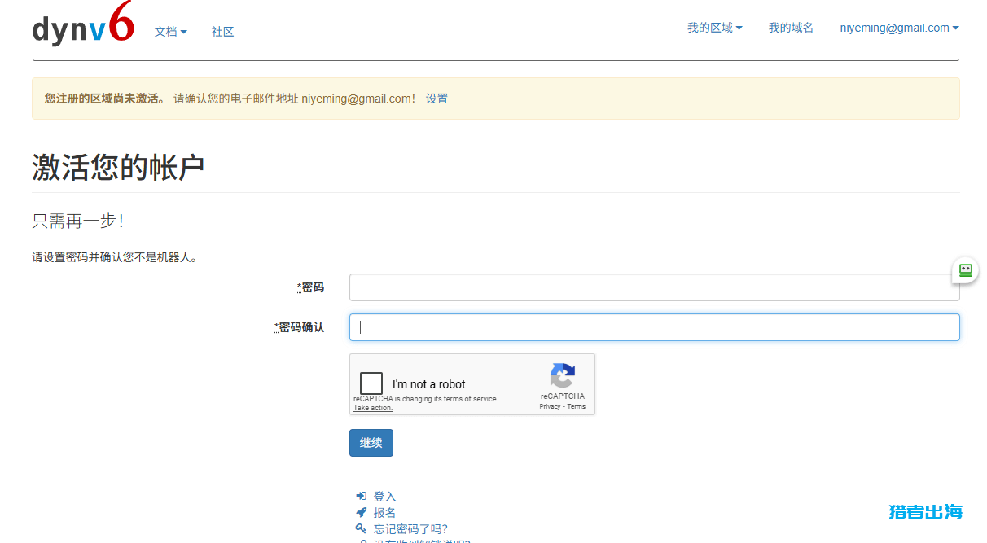Open the reCAPTCHA Privacy link

[550, 406]
